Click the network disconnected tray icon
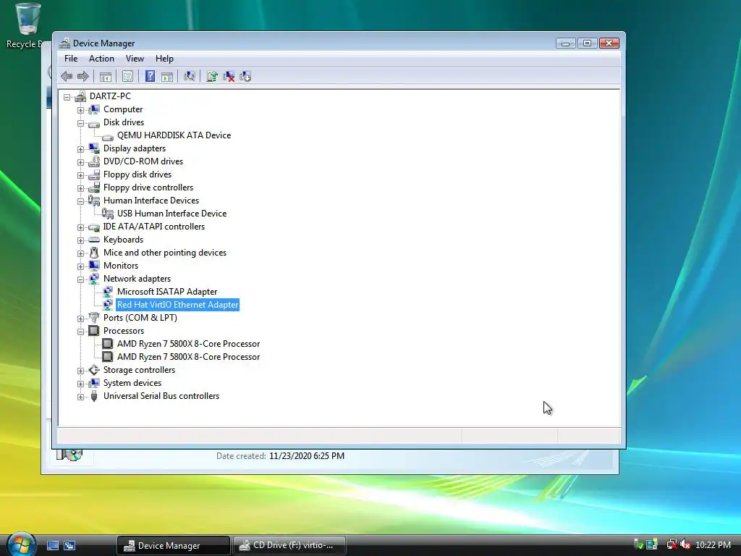The height and width of the screenshot is (556, 741). [x=672, y=544]
